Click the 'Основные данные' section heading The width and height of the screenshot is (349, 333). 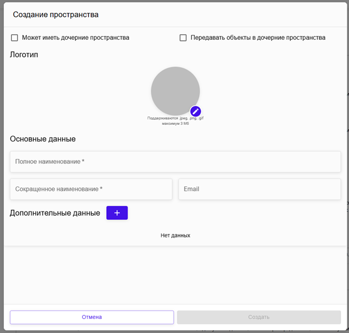click(43, 139)
